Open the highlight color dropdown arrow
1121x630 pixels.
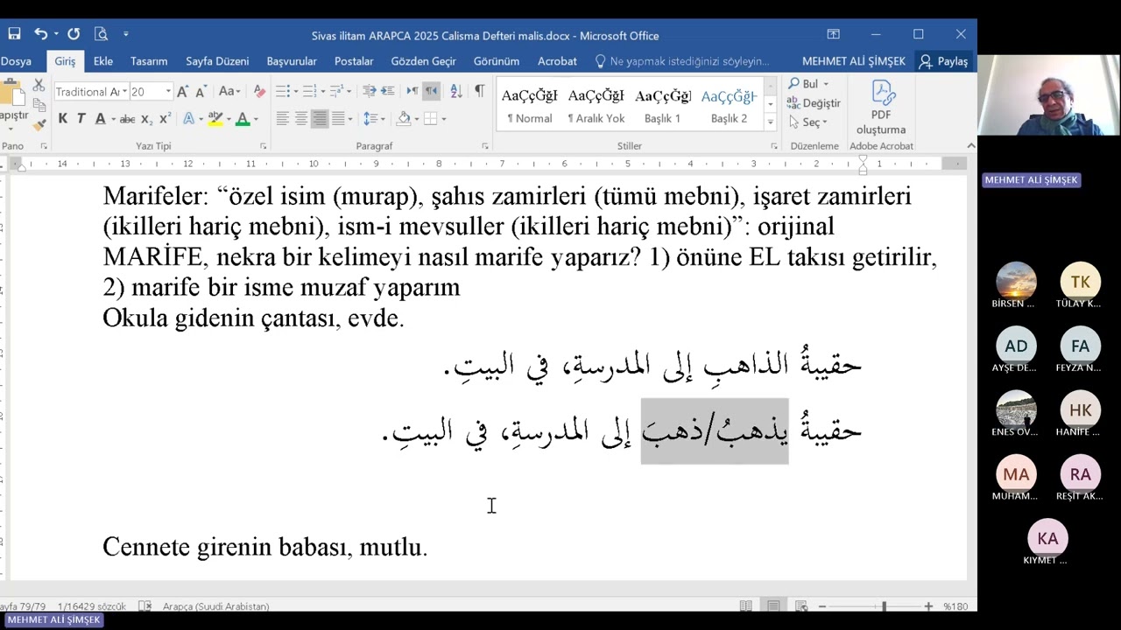(x=227, y=119)
